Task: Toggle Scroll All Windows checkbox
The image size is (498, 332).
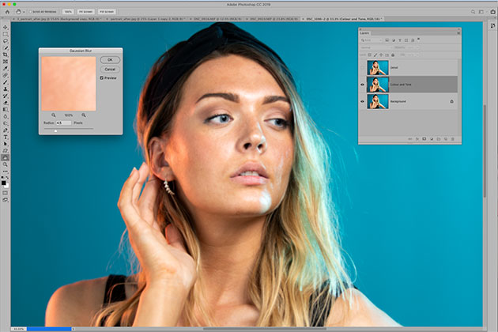Action: (x=31, y=12)
